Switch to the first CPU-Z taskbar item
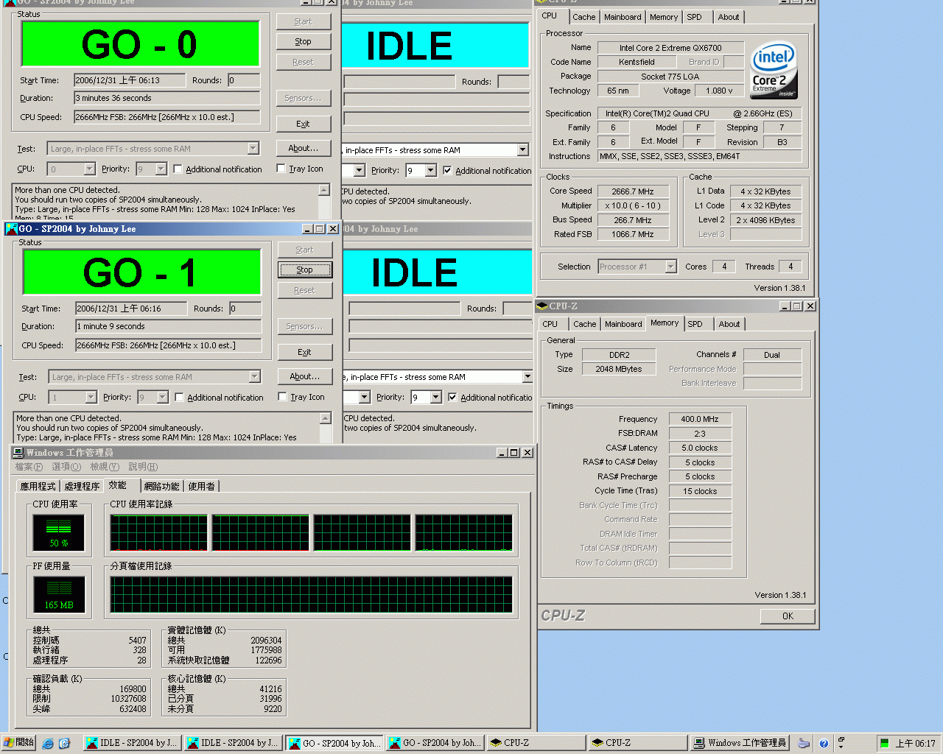 pos(536,743)
